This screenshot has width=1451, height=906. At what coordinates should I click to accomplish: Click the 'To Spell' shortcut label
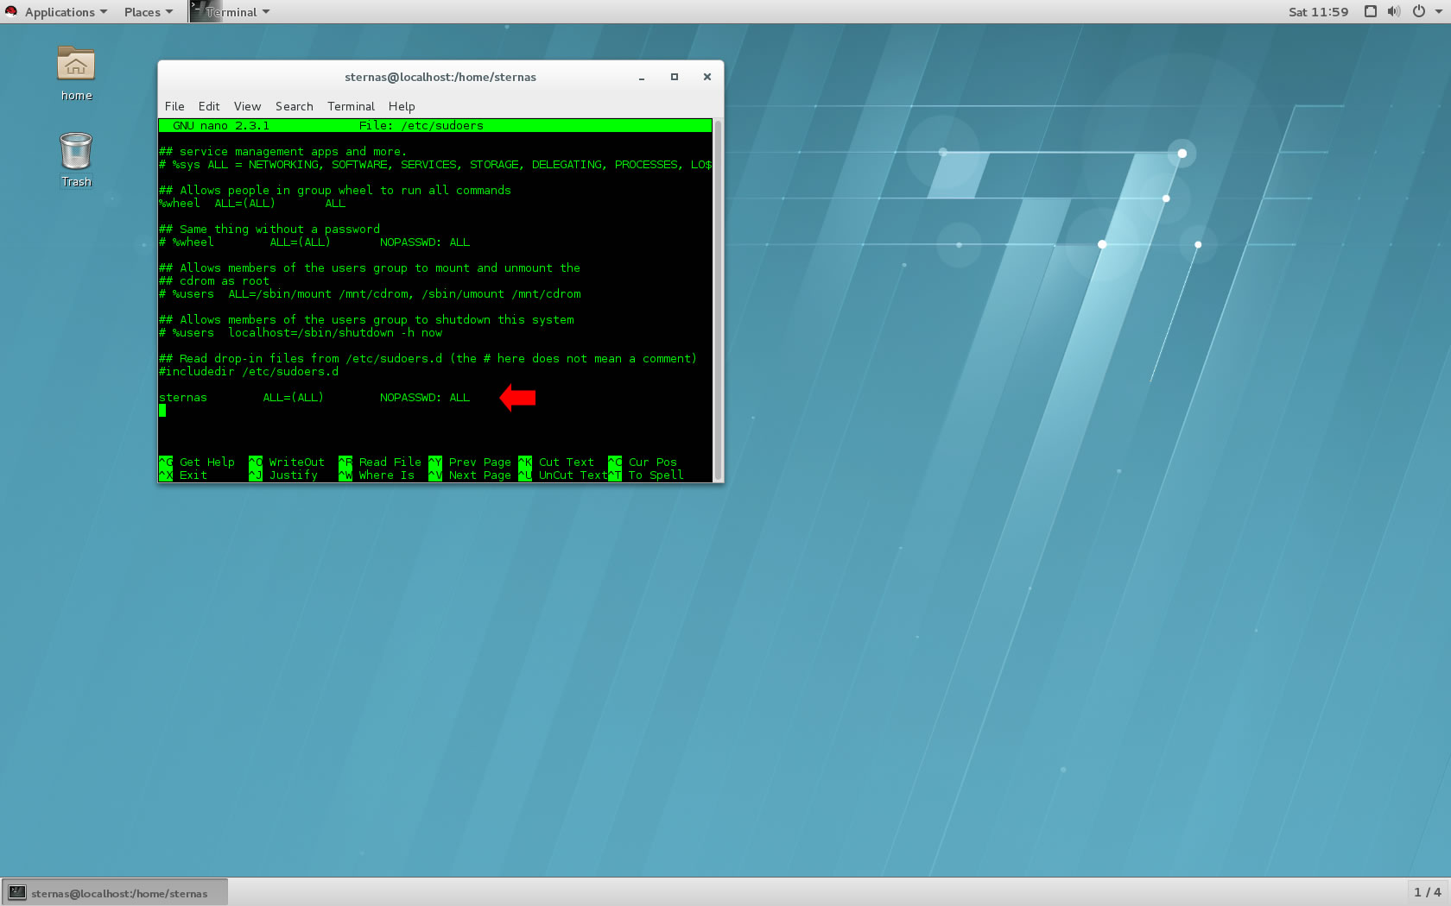pos(656,475)
